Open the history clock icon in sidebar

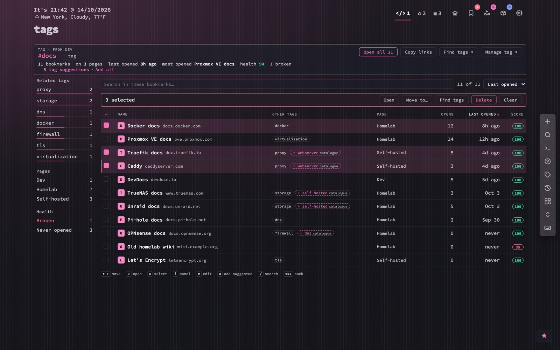[548, 188]
